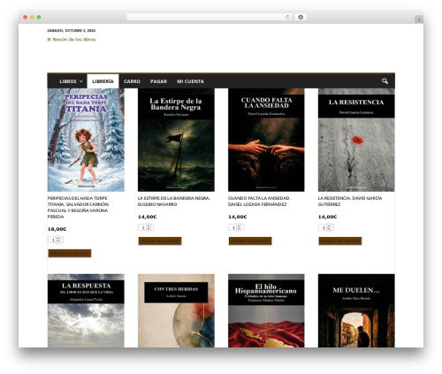Open the Mi Cuenta menu item
Image resolution: width=442 pixels, height=374 pixels.
(190, 81)
